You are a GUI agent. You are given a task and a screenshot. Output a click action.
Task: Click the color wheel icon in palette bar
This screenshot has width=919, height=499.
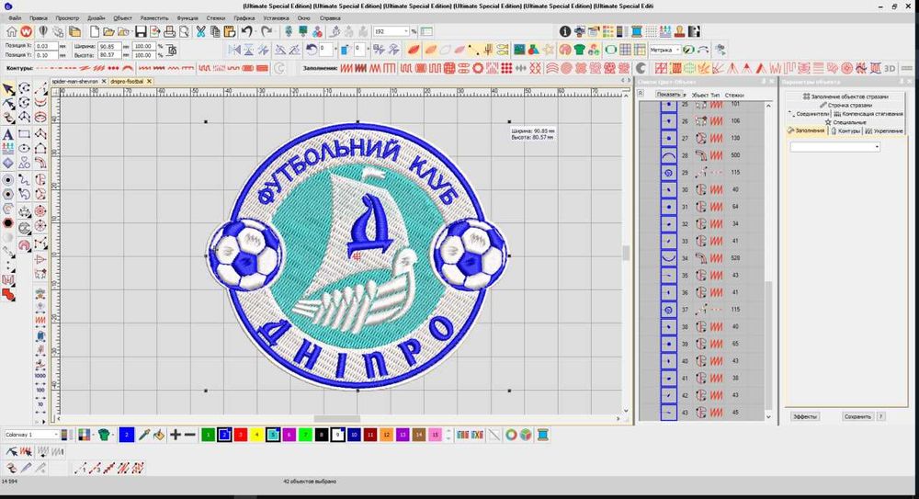tap(511, 435)
